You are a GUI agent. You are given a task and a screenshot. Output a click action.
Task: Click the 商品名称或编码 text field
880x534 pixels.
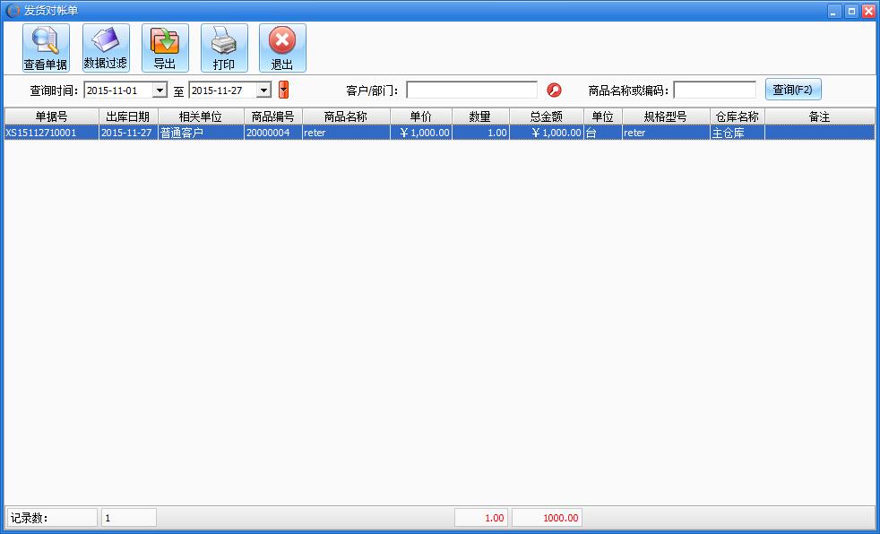tap(714, 90)
